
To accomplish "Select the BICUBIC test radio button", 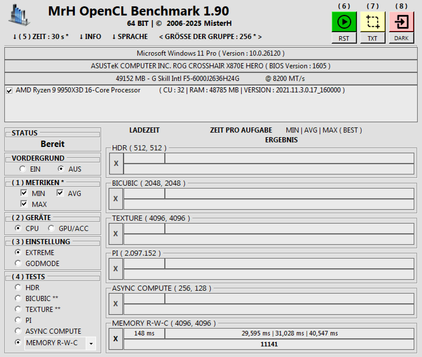I will click(18, 298).
